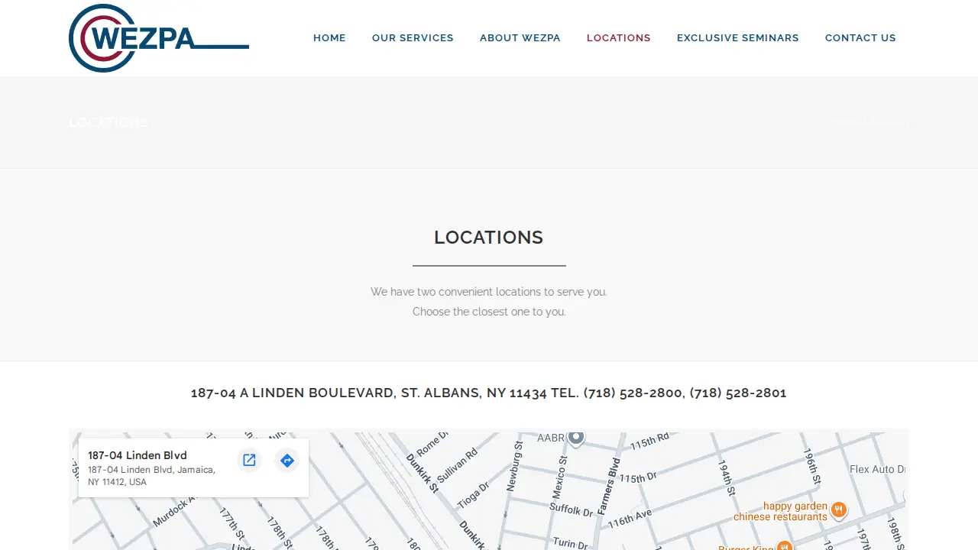
Task: Open Exclusive Seminars page
Action: point(738,37)
